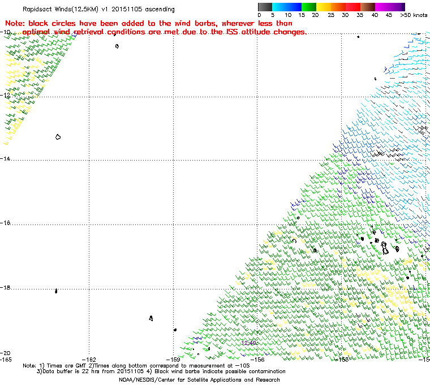This screenshot has height=389, width=430.
Task: Click the purple '12:40' time label
Action: click(x=249, y=343)
